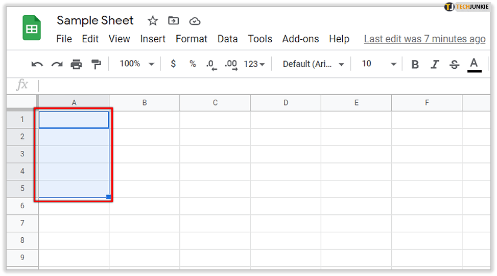The width and height of the screenshot is (497, 276).
Task: Toggle italic formatting
Action: [435, 64]
